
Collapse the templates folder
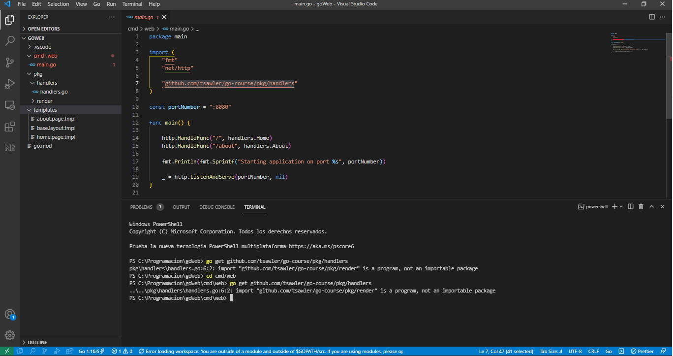click(71, 110)
